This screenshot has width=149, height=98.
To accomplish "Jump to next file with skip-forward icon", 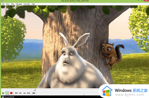I will click(x=28, y=93).
